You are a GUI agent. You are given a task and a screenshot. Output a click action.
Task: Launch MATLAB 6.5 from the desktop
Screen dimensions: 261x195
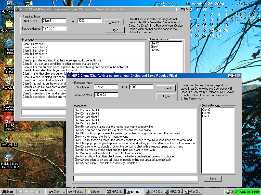coord(9,139)
